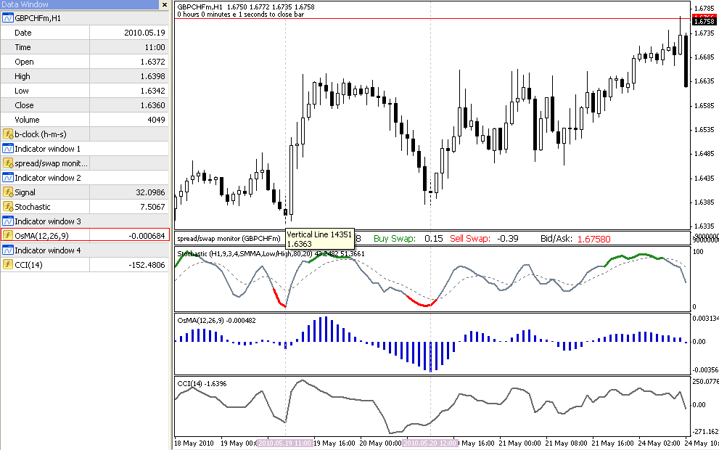Click the Sell Swap label
This screenshot has height=450, width=719.
[470, 239]
